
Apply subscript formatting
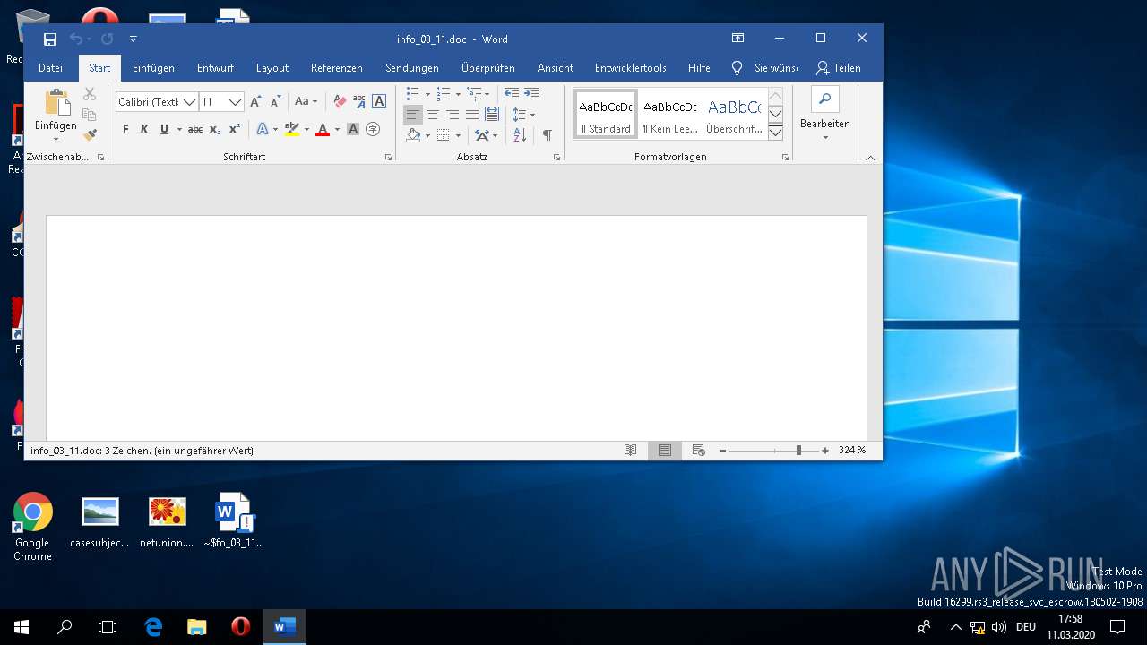pos(215,130)
